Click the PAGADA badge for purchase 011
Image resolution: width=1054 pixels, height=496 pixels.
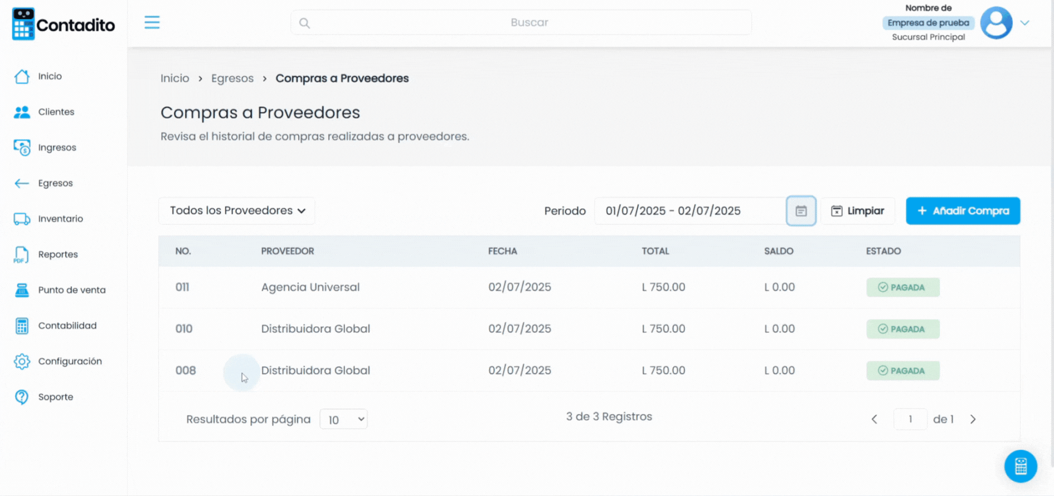click(x=903, y=287)
